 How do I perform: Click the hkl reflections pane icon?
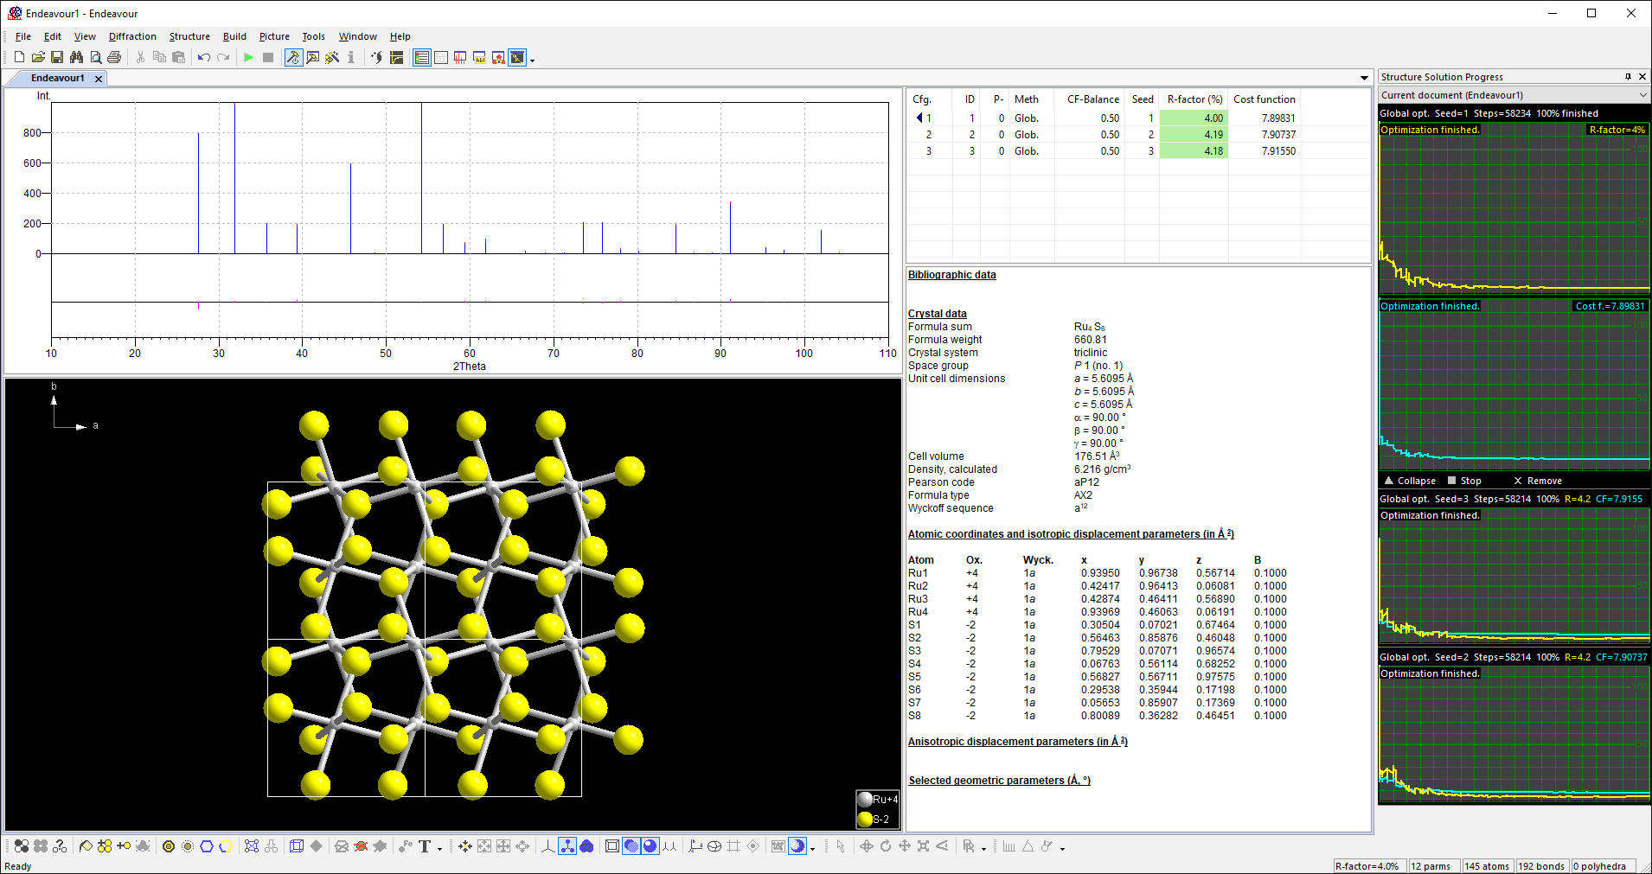(x=479, y=58)
